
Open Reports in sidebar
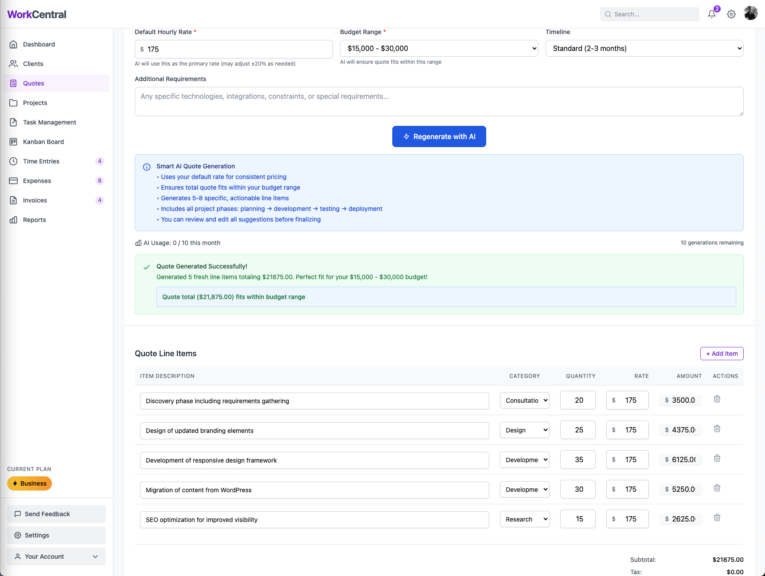tap(56, 220)
